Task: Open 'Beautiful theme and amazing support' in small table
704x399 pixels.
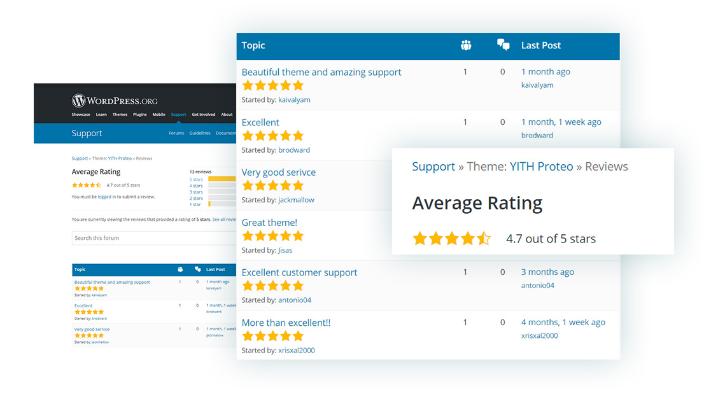Action: (x=112, y=283)
